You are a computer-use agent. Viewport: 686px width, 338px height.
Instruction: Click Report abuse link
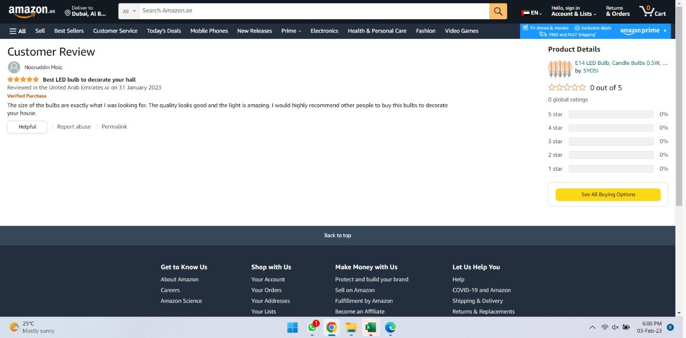[x=74, y=127]
